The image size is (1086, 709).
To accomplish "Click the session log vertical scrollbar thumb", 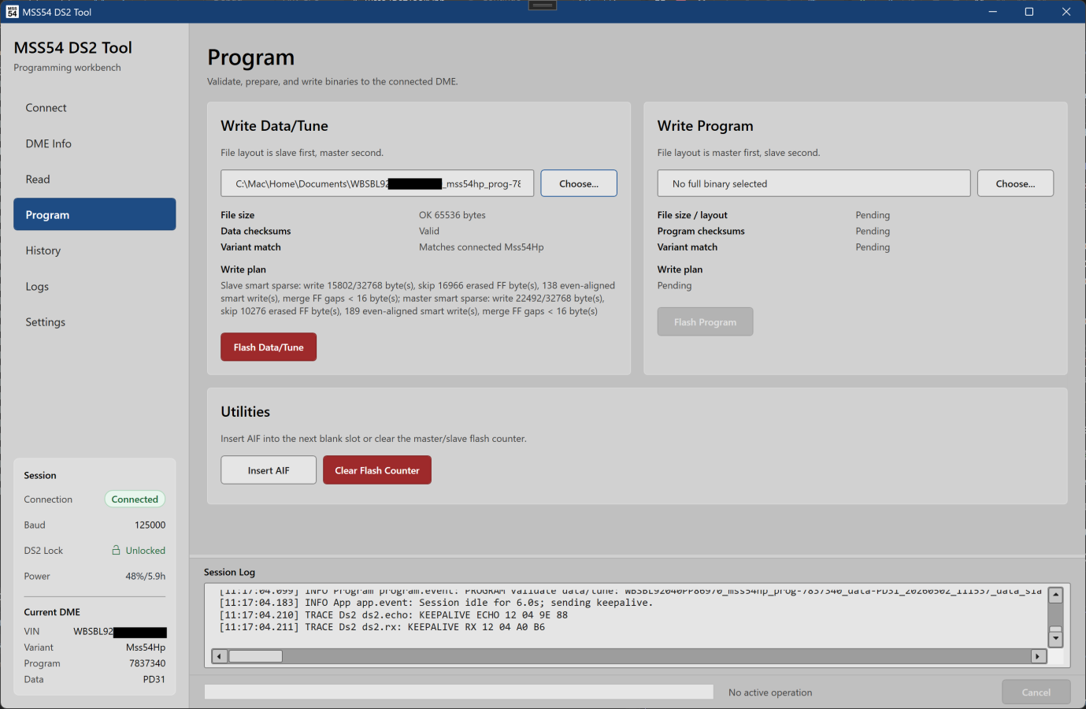I will tap(1056, 629).
